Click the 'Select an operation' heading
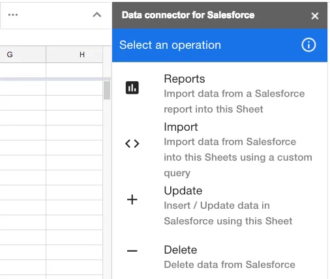Viewport: 330px width, 279px height. [x=170, y=45]
